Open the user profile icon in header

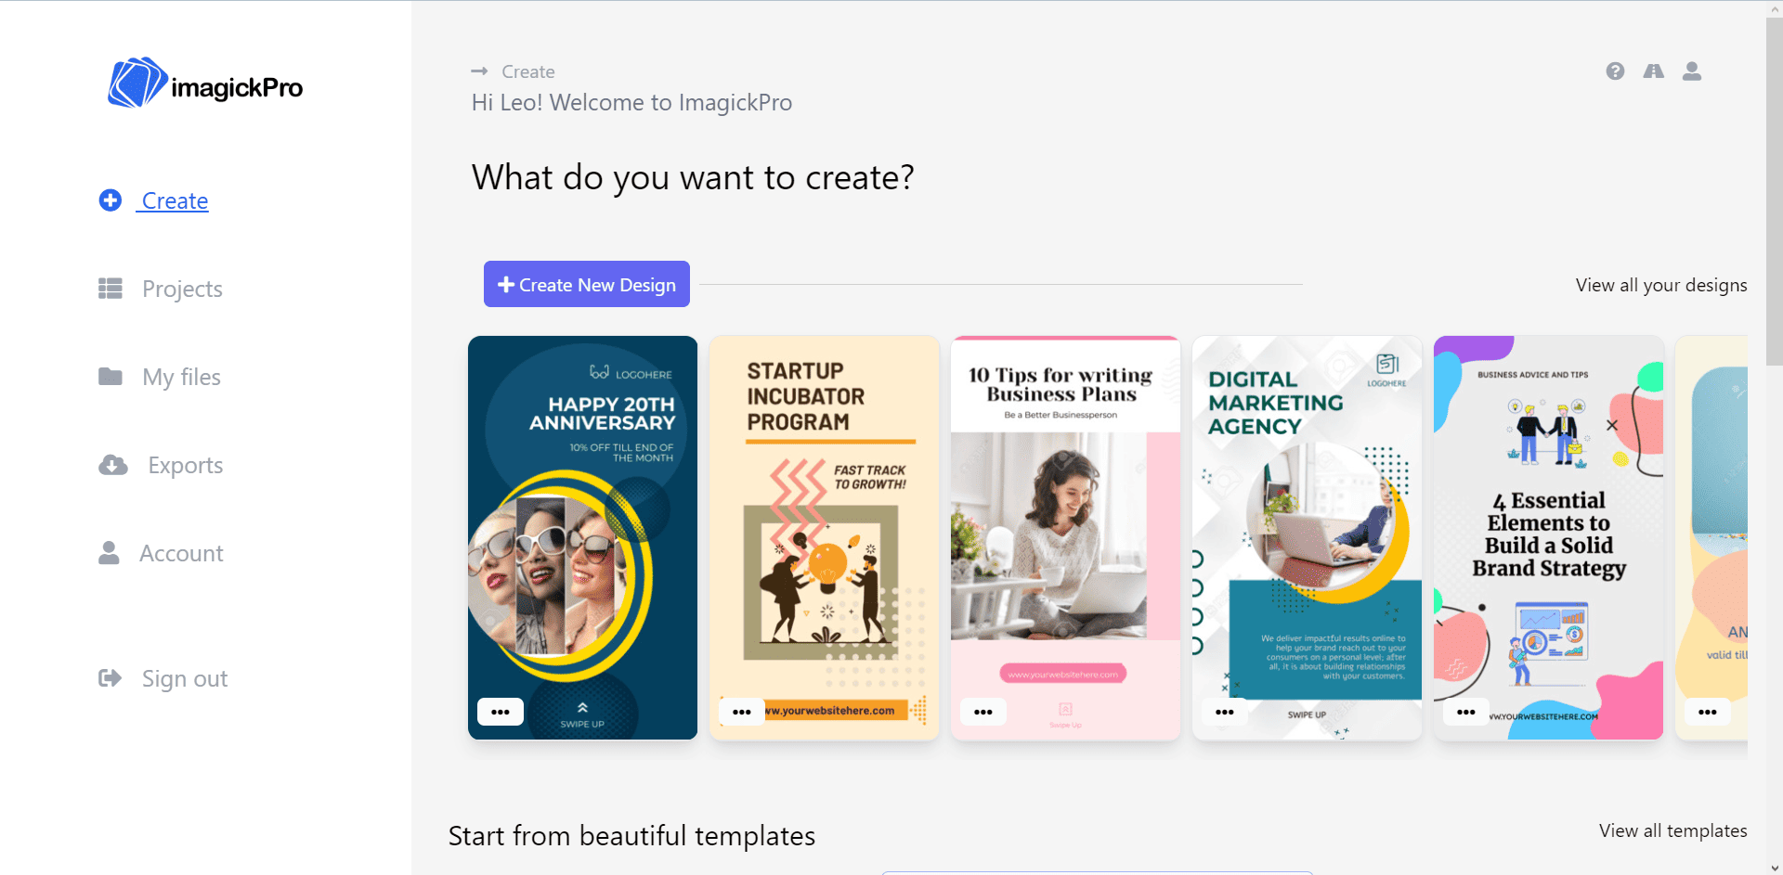tap(1692, 71)
